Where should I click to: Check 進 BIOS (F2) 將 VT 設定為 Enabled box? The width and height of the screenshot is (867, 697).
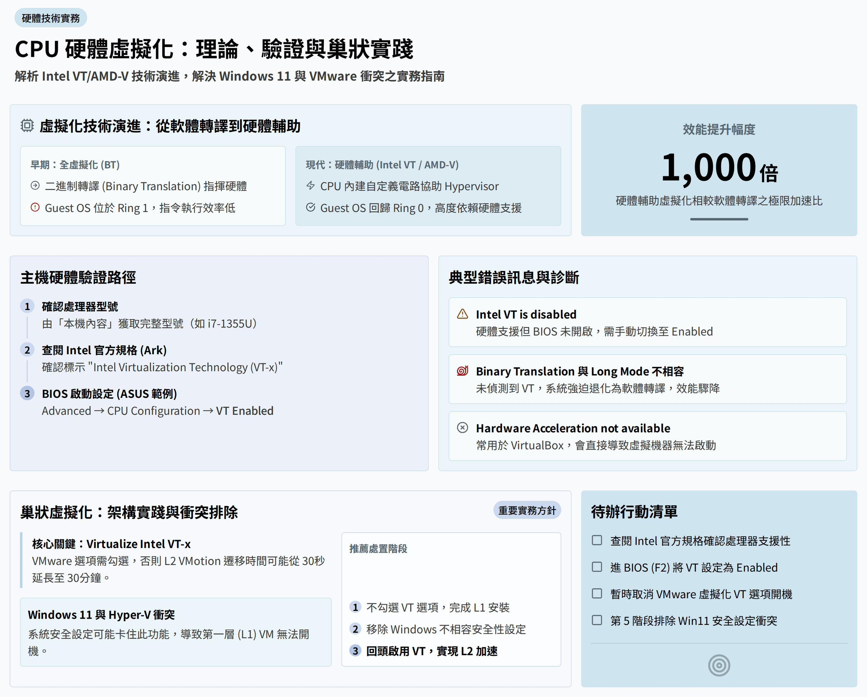click(x=597, y=567)
